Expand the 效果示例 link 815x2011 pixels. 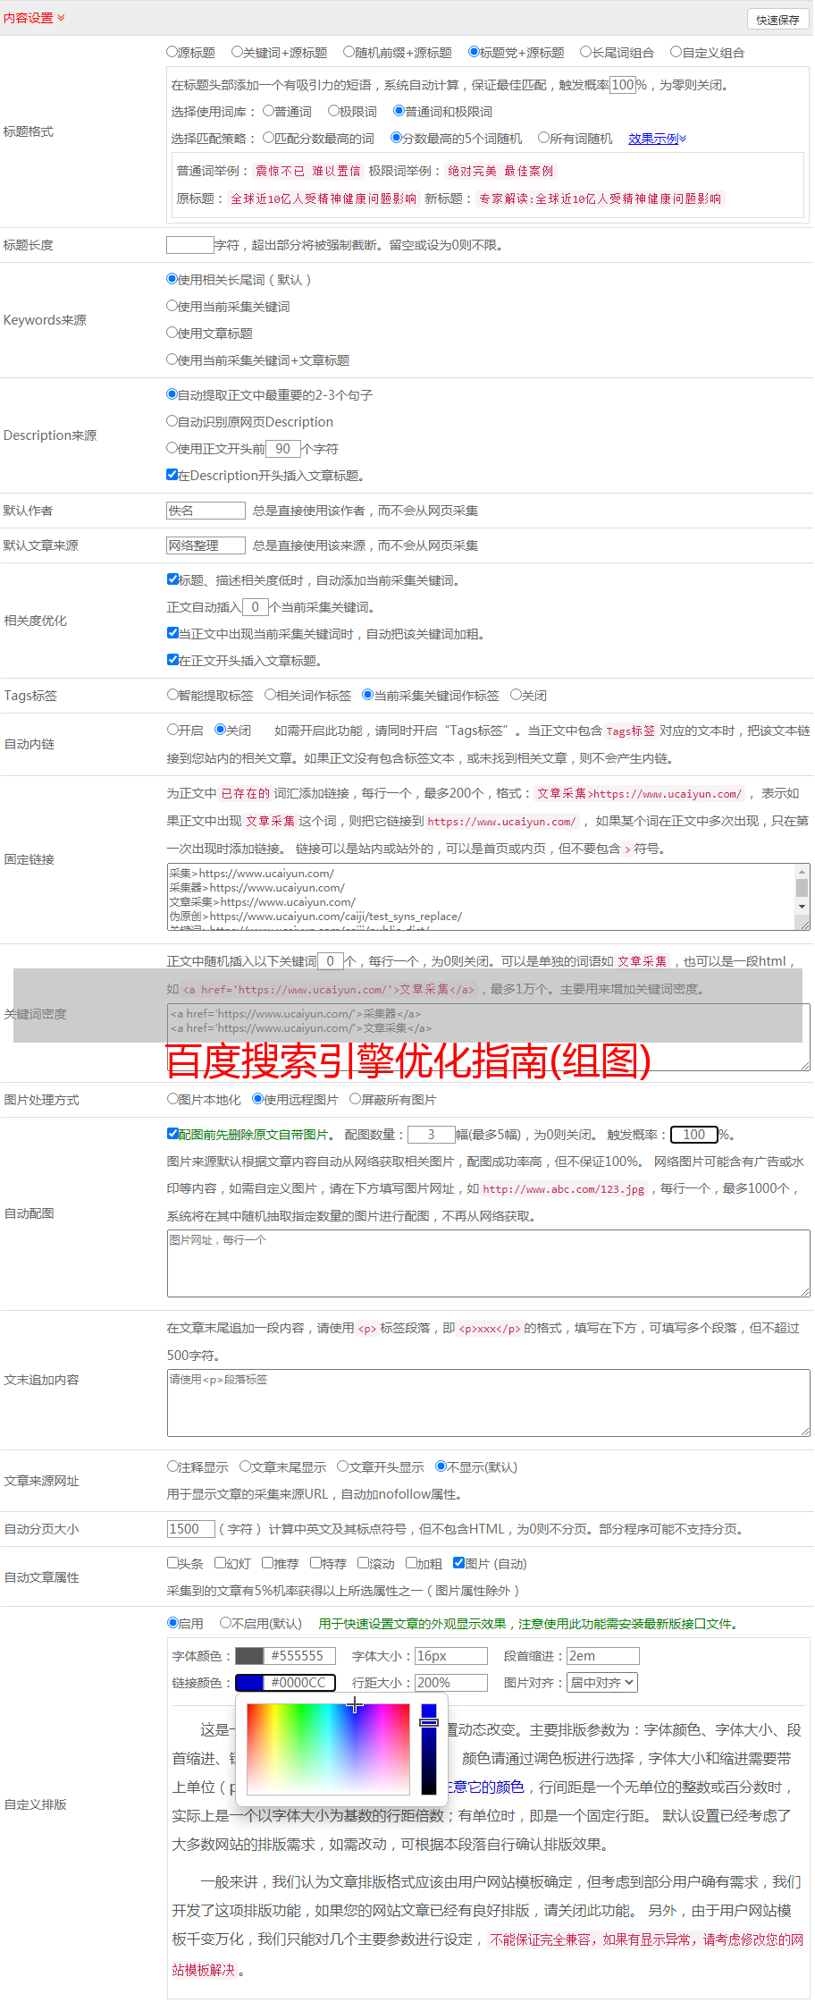click(x=657, y=139)
